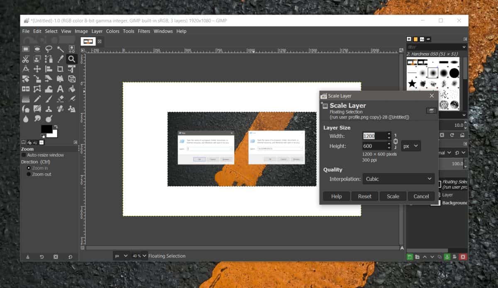Screen dimensions: 498x288
Task: Select the Paintbrush tool
Action: coord(49,99)
